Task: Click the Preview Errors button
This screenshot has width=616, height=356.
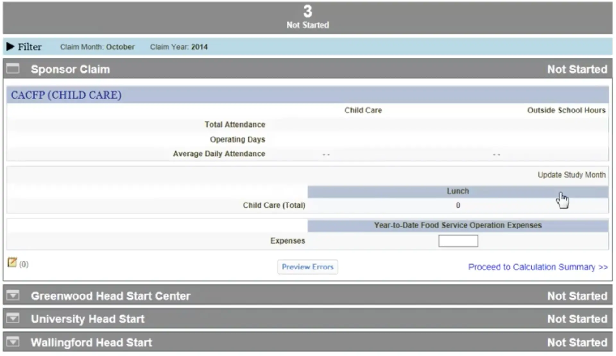Action: [307, 267]
